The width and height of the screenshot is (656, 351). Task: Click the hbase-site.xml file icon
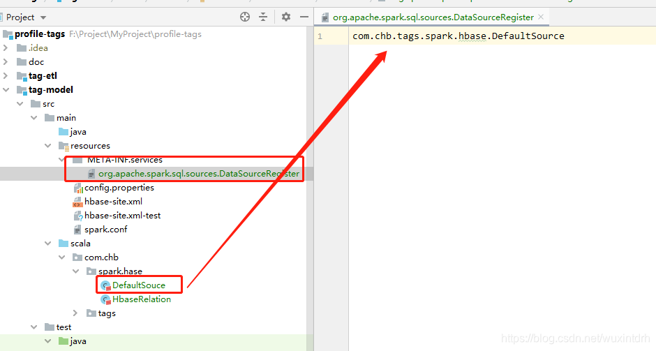pos(78,202)
